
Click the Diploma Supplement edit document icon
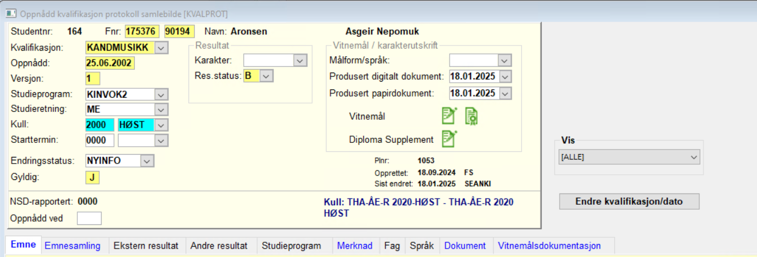tap(449, 138)
